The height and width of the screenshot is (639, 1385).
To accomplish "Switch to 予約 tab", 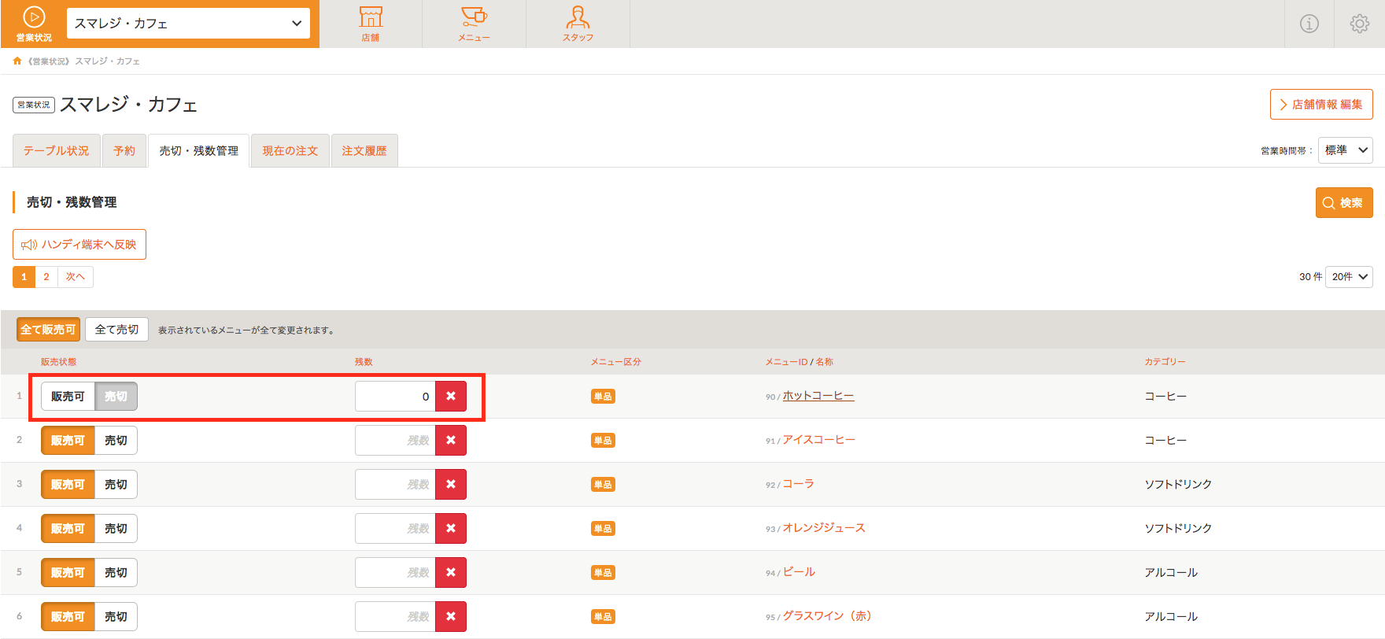I will (124, 150).
